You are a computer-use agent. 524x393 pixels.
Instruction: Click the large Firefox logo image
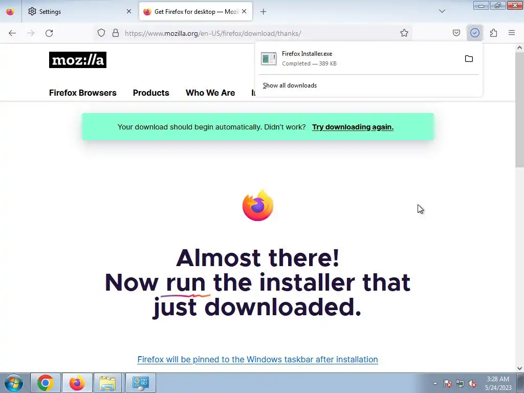click(258, 206)
